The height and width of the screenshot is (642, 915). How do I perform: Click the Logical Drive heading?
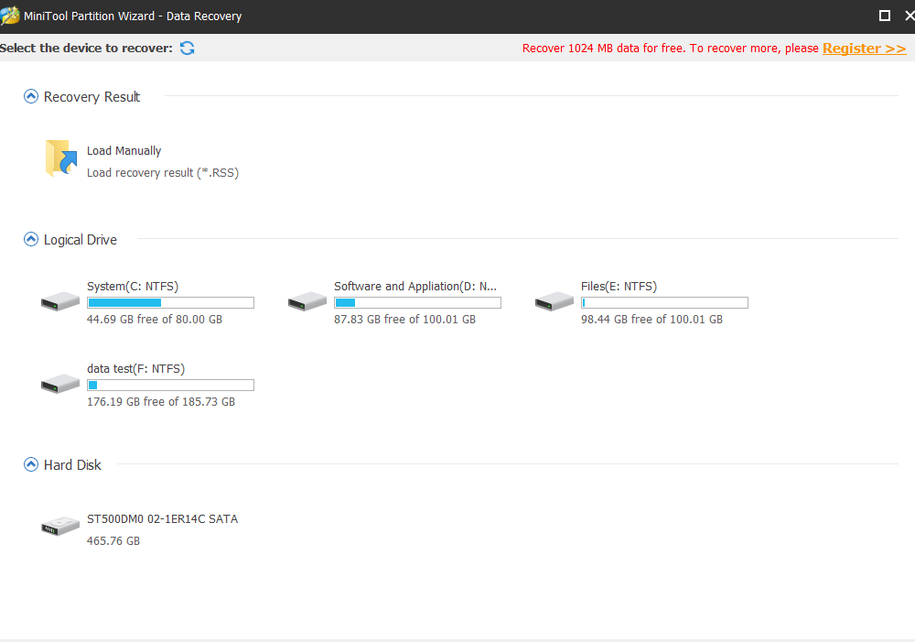point(80,240)
